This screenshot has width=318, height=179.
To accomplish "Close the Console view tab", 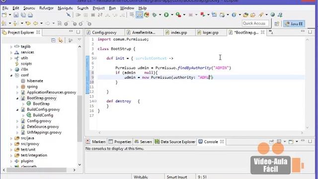I will click(x=222, y=142).
